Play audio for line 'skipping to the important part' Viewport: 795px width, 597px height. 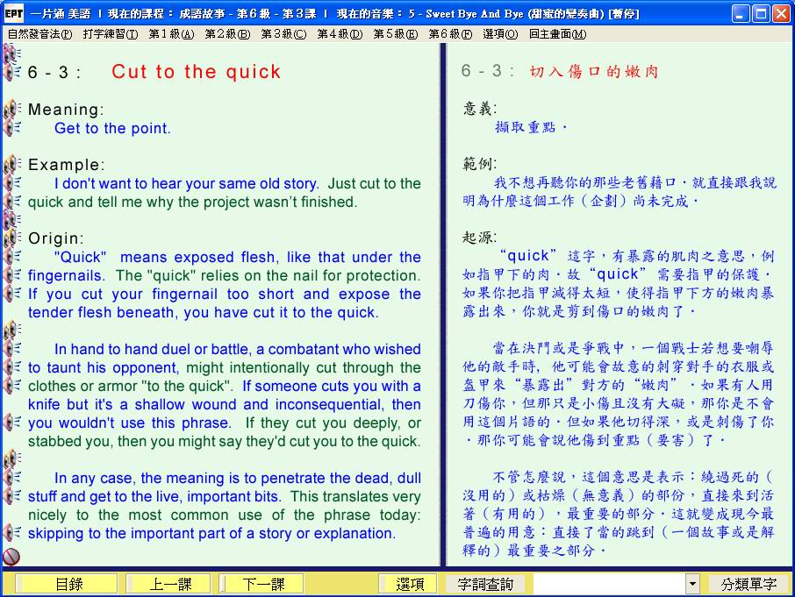pyautogui.click(x=12, y=533)
